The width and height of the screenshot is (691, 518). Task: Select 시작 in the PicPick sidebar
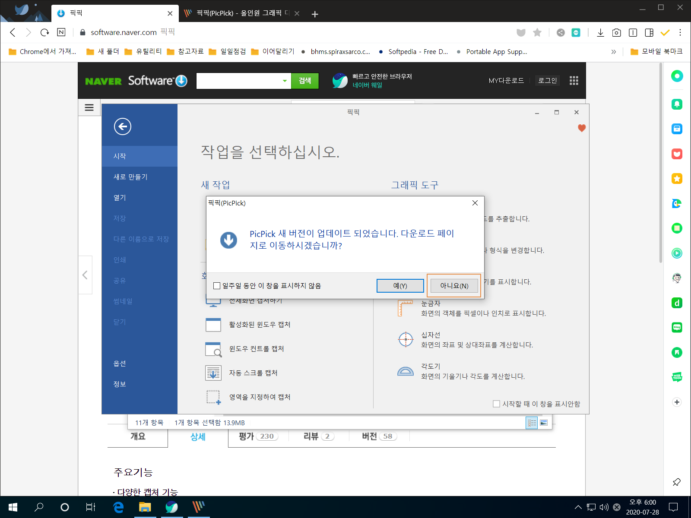coord(139,156)
